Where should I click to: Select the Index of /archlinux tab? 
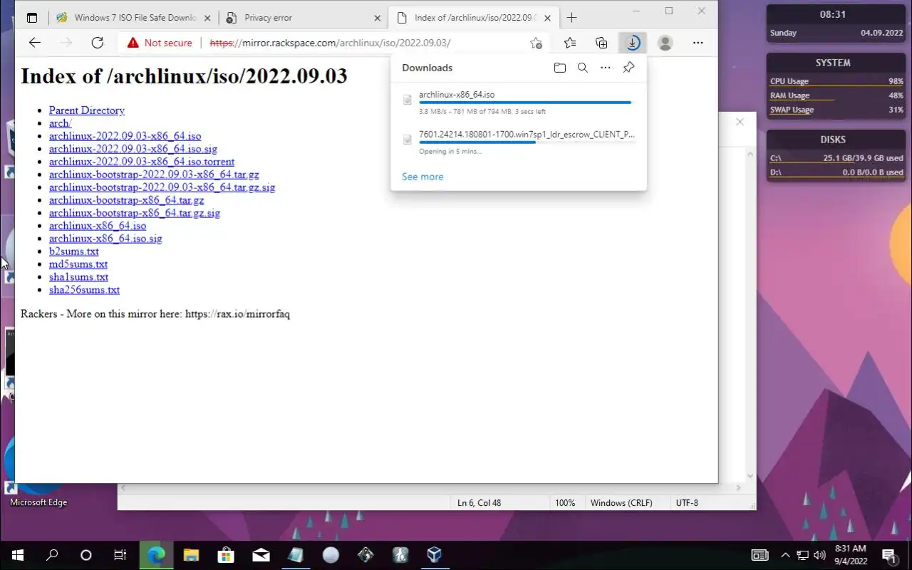(474, 18)
